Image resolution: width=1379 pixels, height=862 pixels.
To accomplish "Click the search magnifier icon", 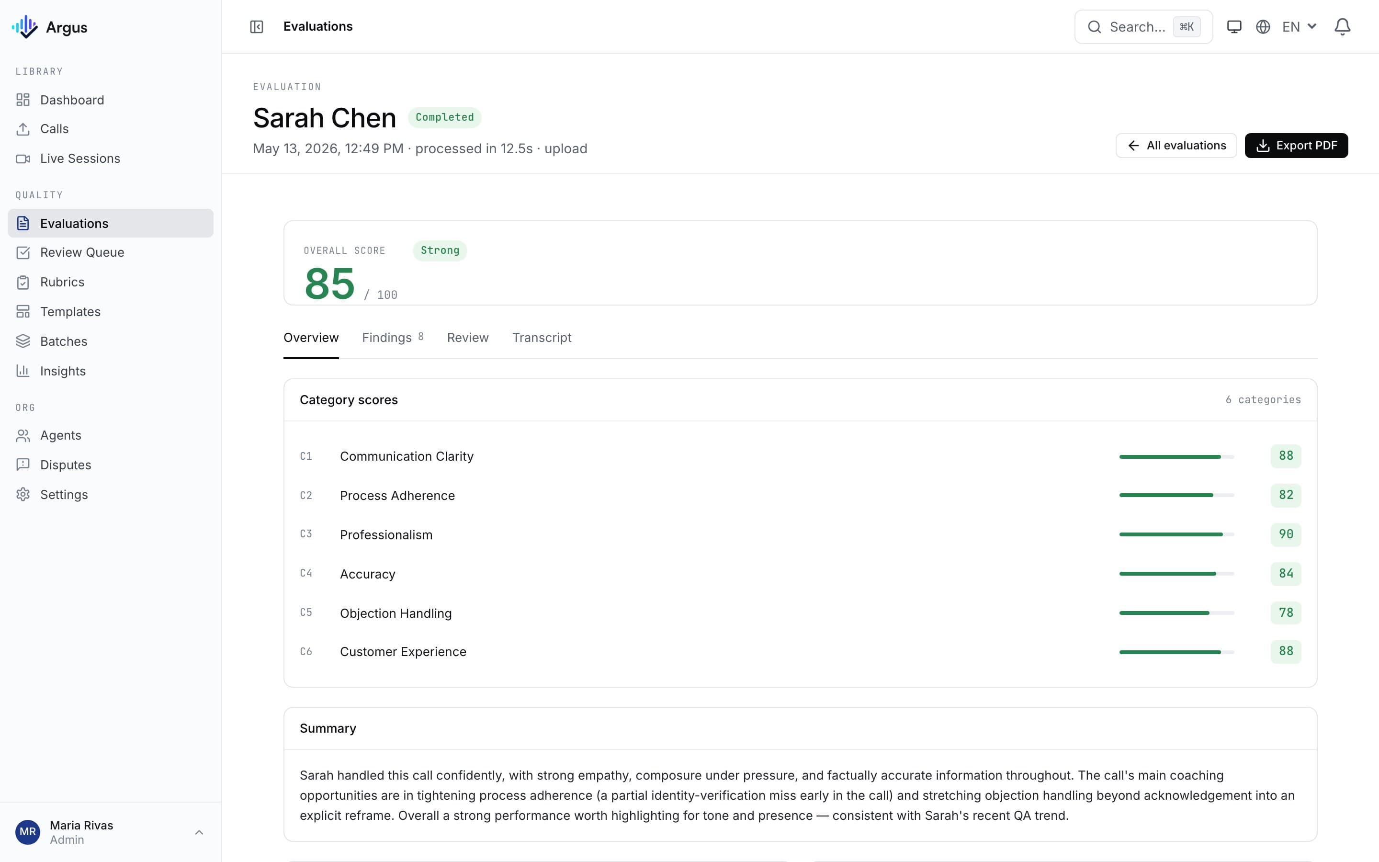I will click(x=1094, y=27).
